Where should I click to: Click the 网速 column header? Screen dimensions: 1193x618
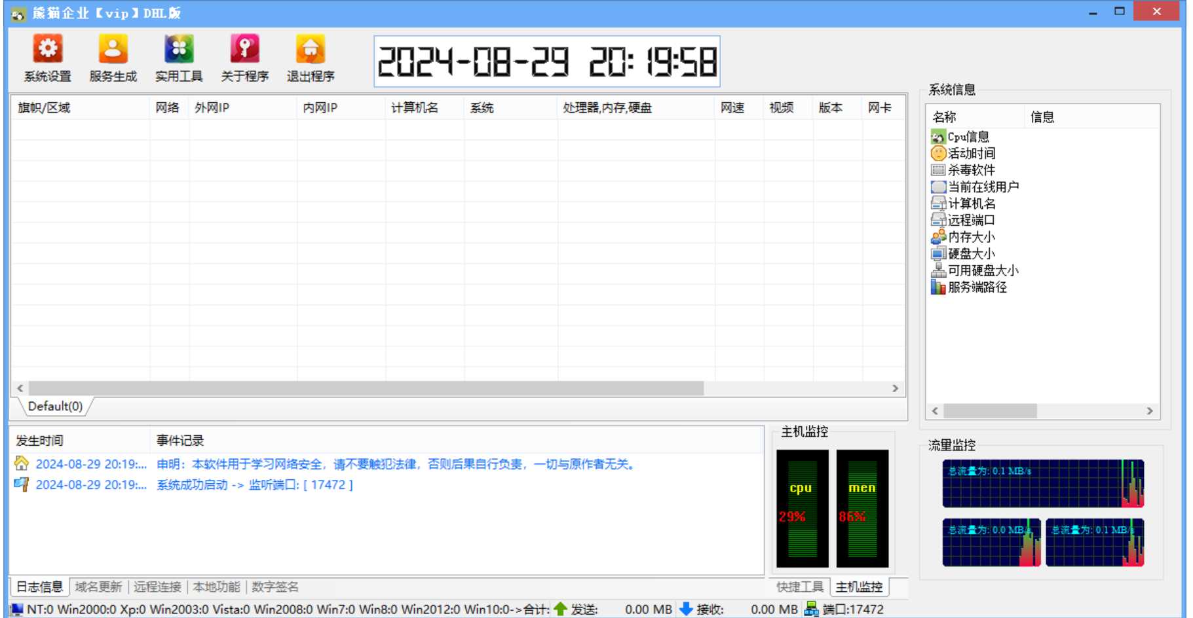[739, 108]
